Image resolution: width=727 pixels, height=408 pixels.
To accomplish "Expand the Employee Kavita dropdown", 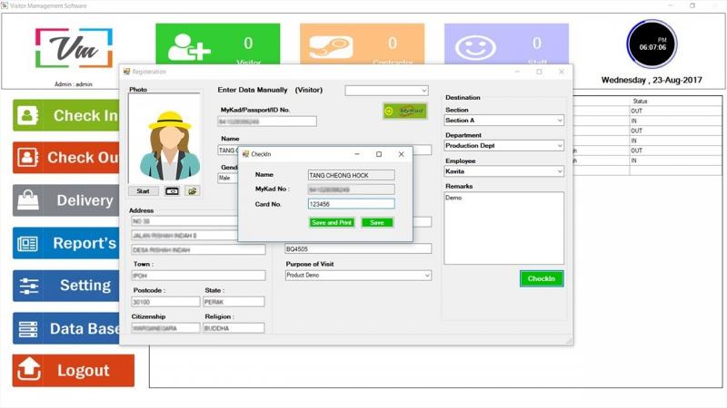I will (503, 171).
